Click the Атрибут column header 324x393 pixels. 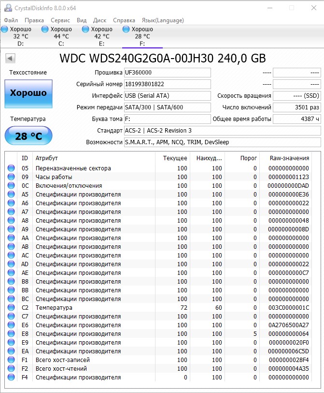[46, 158]
